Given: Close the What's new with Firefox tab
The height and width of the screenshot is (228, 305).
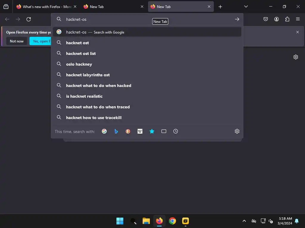Looking at the screenshot, I should (x=75, y=7).
